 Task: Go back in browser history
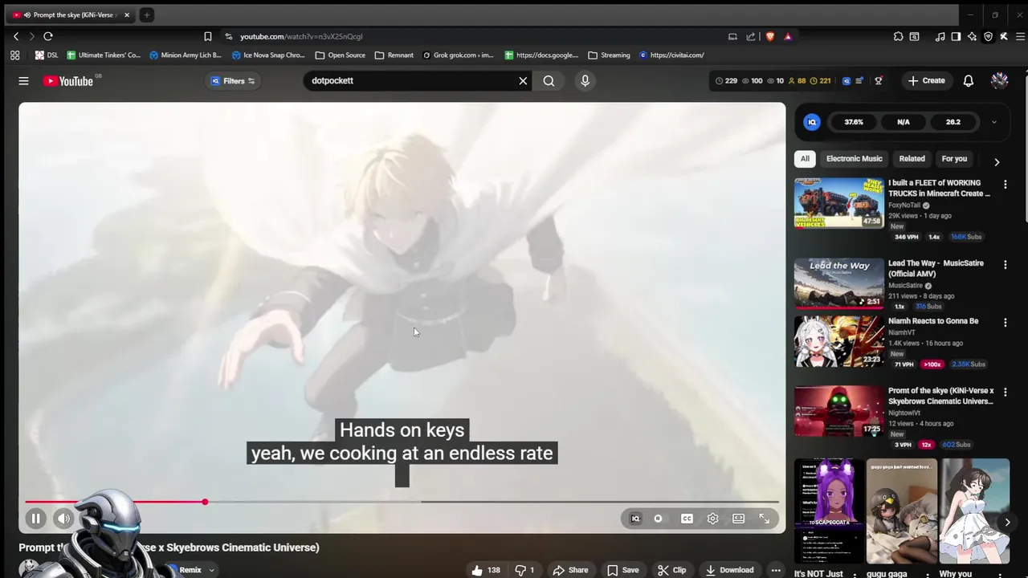[16, 36]
